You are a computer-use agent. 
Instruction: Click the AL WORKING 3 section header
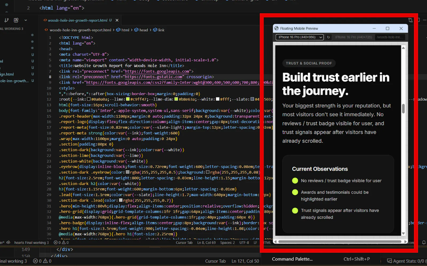click(12, 29)
